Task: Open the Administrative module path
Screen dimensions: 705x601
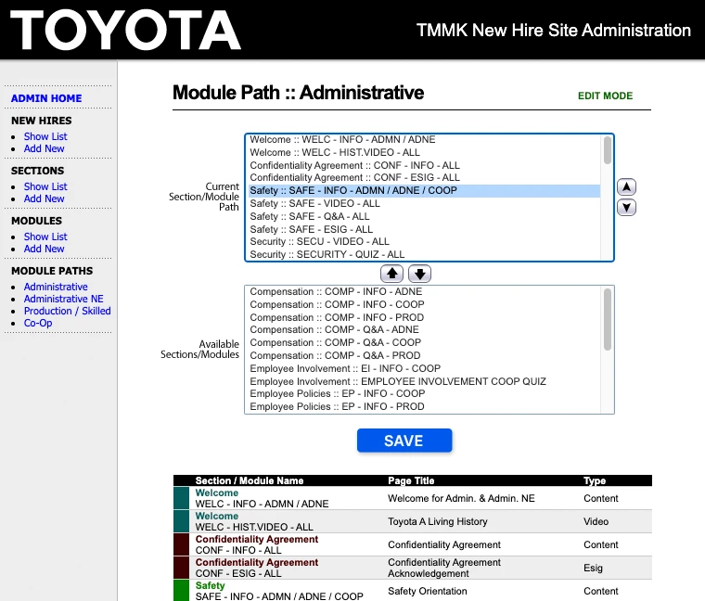Action: coord(56,287)
